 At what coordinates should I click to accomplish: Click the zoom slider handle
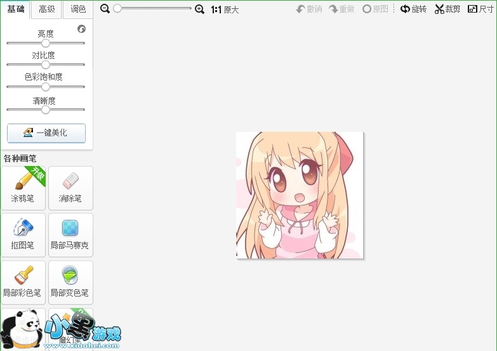click(x=117, y=8)
